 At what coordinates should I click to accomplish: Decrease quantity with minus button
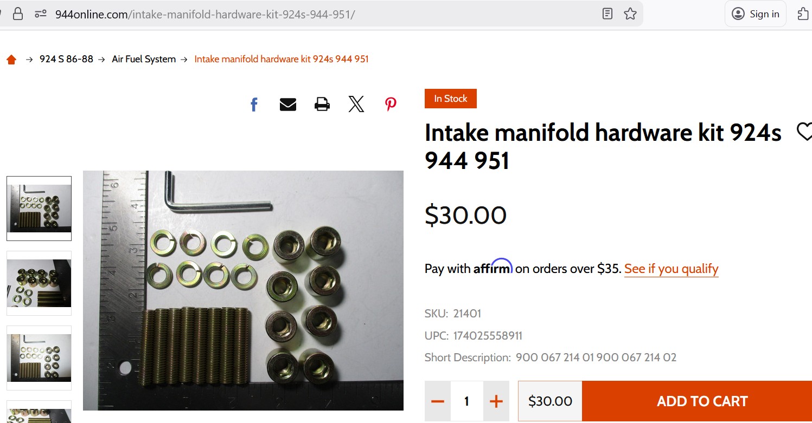click(x=438, y=401)
